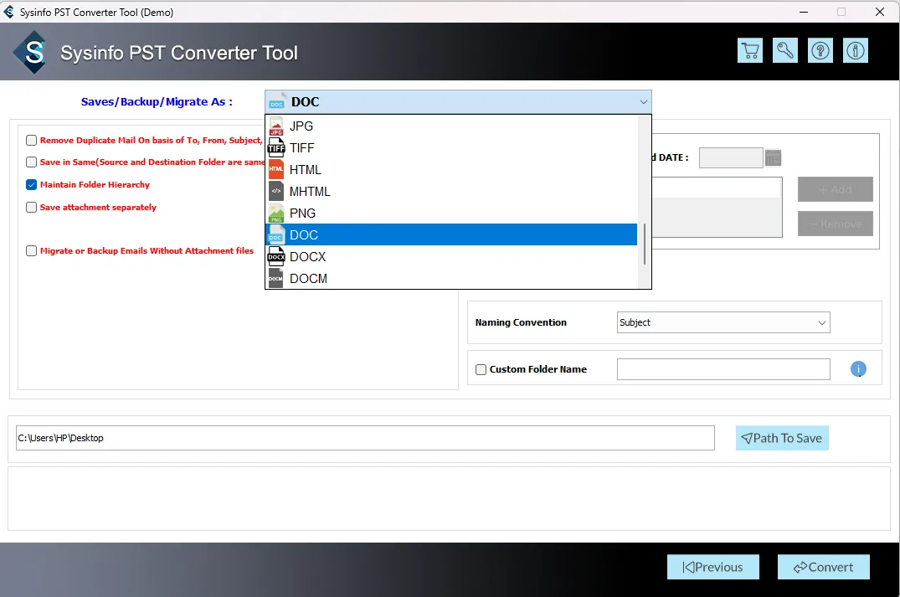
Task: Open the info about icon in header
Action: coord(856,50)
